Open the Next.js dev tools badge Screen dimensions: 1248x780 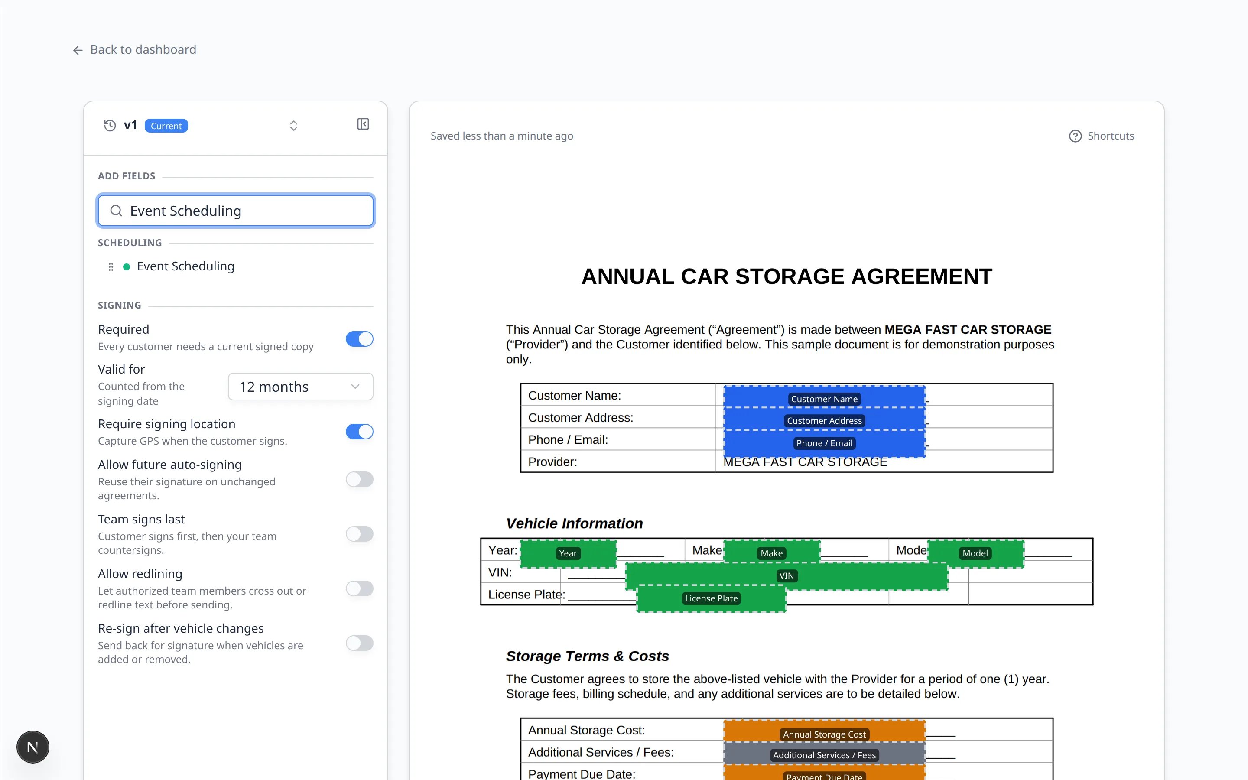pyautogui.click(x=32, y=747)
